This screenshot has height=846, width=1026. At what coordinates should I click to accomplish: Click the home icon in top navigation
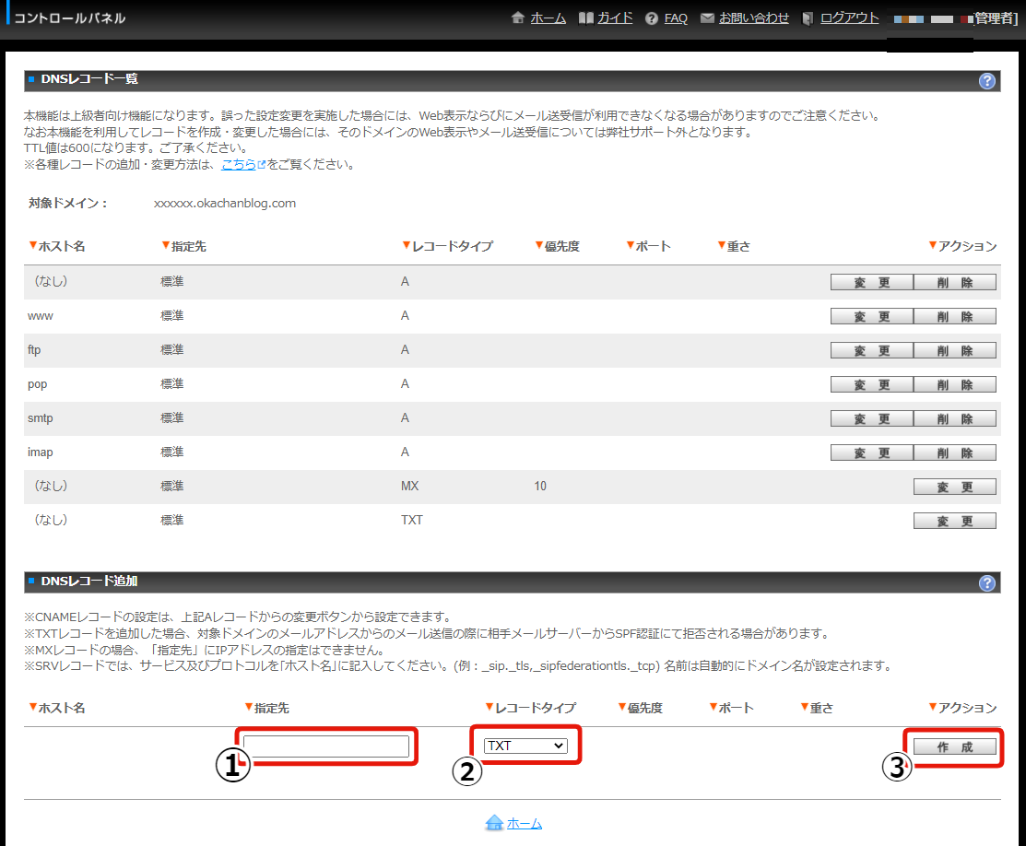518,18
